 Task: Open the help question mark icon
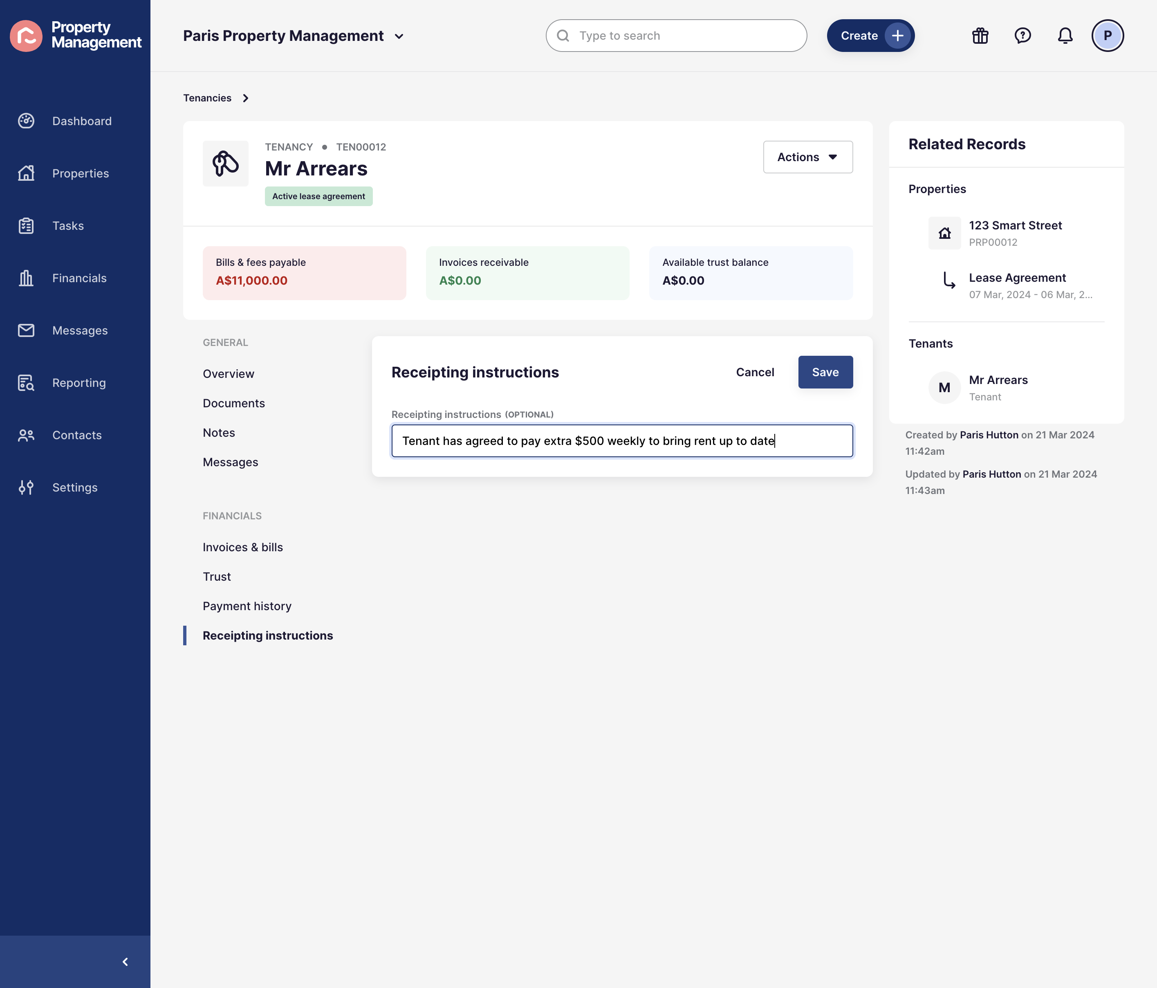click(x=1022, y=36)
